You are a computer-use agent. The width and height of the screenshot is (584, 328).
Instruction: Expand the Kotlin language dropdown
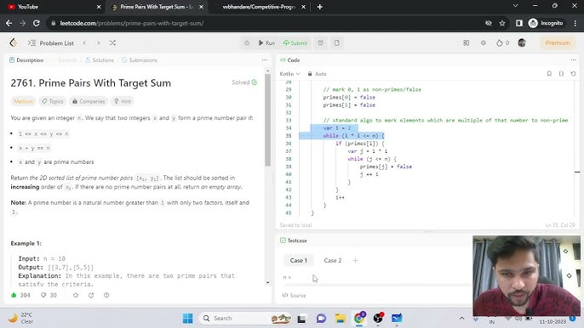point(289,74)
